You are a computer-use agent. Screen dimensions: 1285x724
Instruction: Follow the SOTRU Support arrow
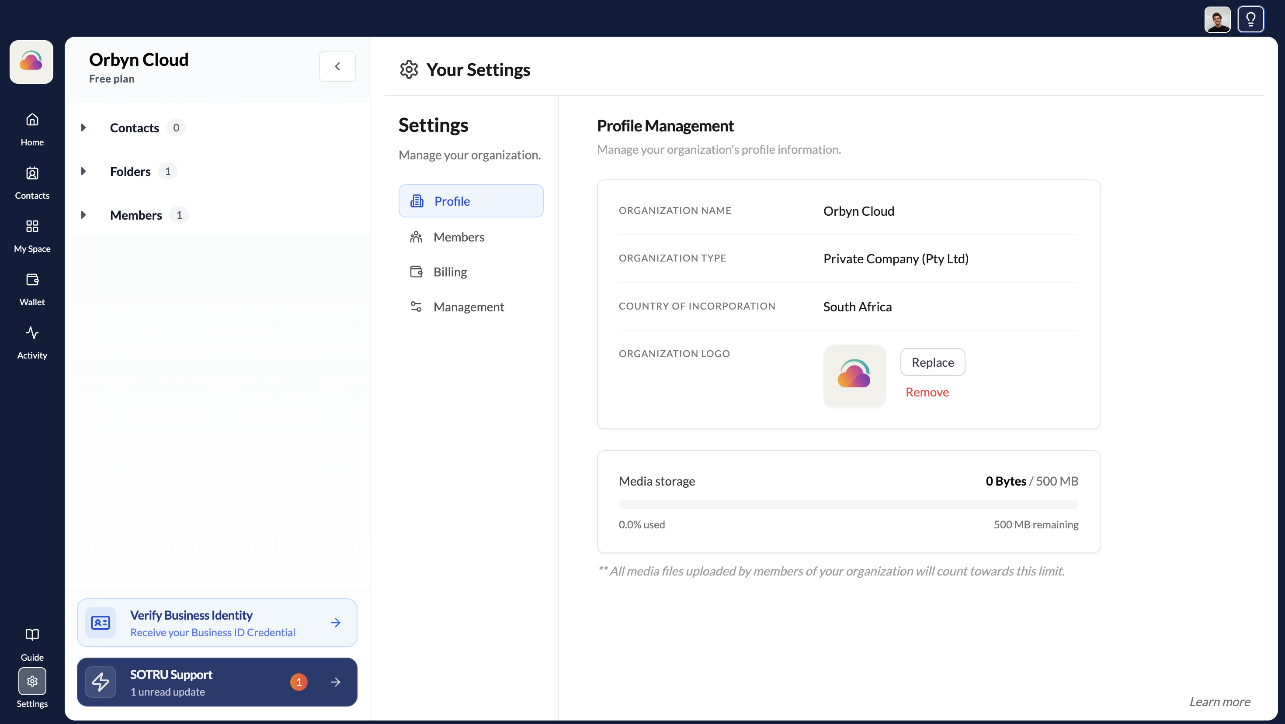tap(336, 682)
